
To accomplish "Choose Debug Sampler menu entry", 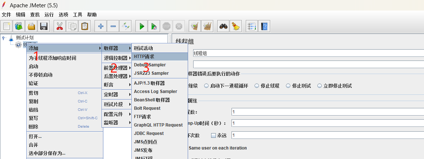I will (160, 65).
